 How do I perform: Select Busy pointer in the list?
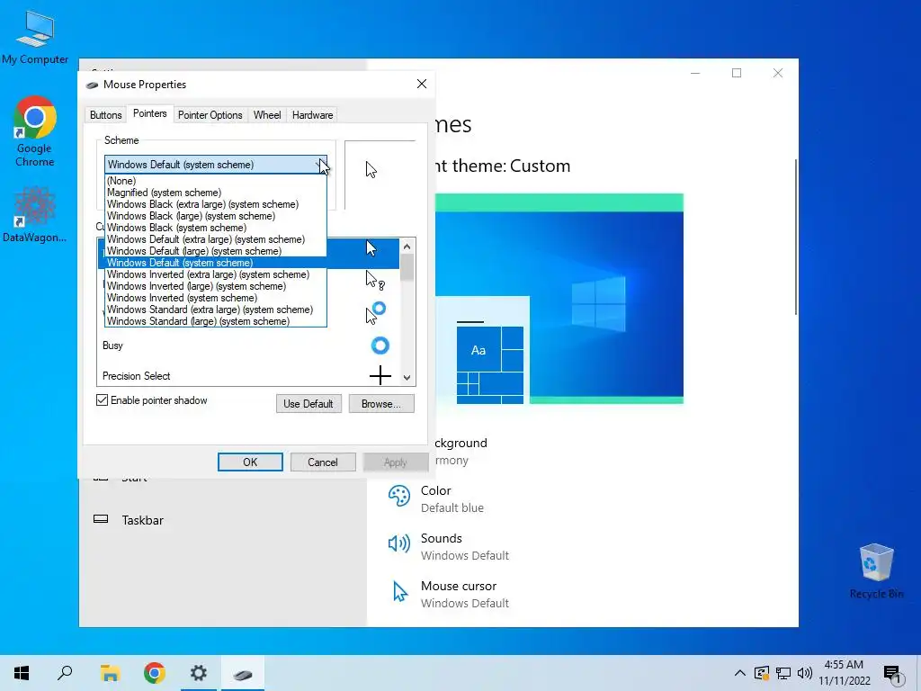[x=248, y=345]
